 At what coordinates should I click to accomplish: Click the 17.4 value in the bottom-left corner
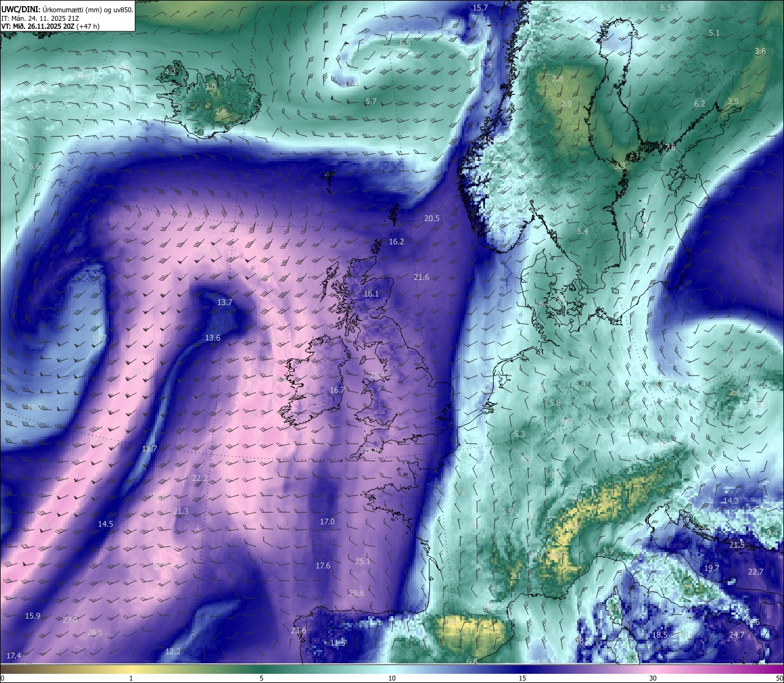(13, 656)
